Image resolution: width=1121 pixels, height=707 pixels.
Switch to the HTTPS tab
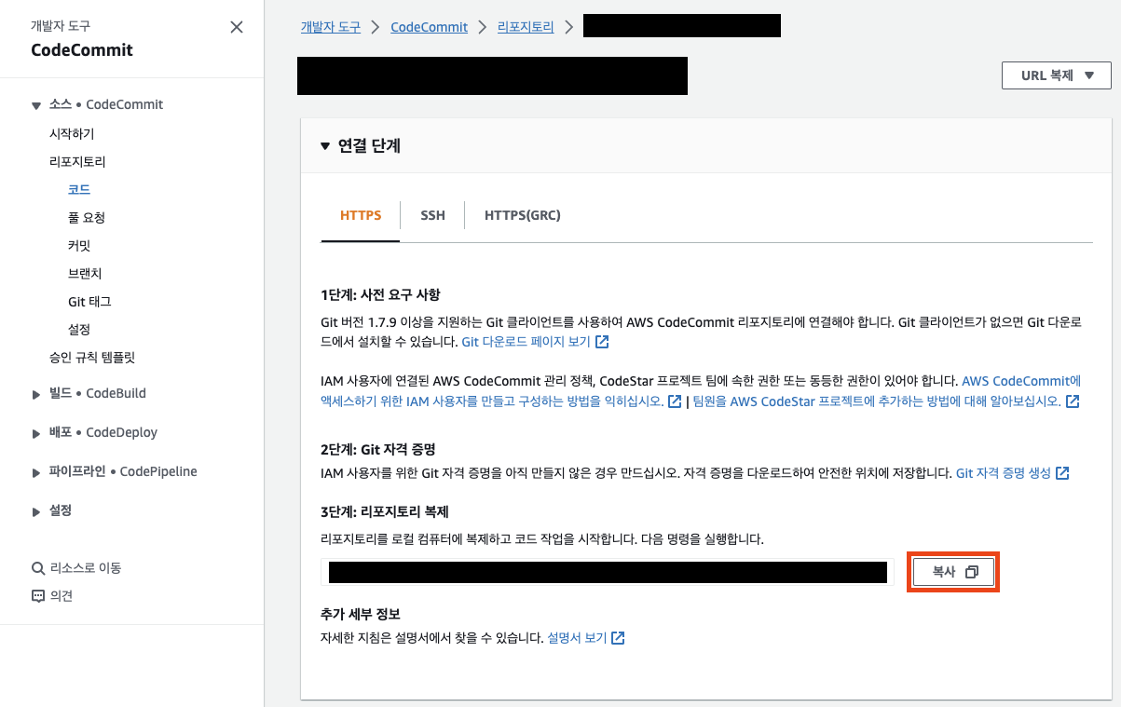(361, 215)
